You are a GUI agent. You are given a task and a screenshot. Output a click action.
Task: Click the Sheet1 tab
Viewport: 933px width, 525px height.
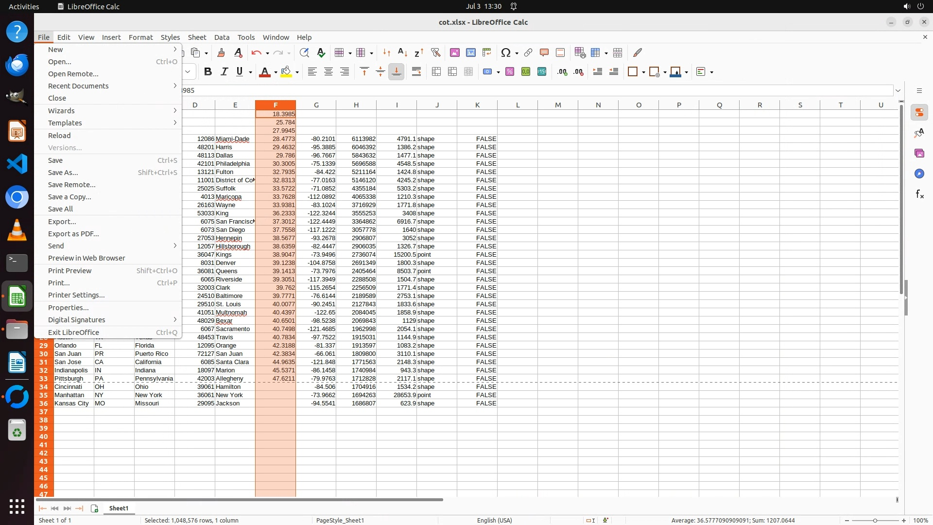[x=119, y=508]
